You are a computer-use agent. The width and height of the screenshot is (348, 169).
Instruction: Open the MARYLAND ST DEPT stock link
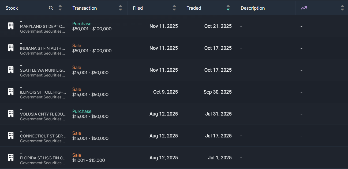[42, 26]
